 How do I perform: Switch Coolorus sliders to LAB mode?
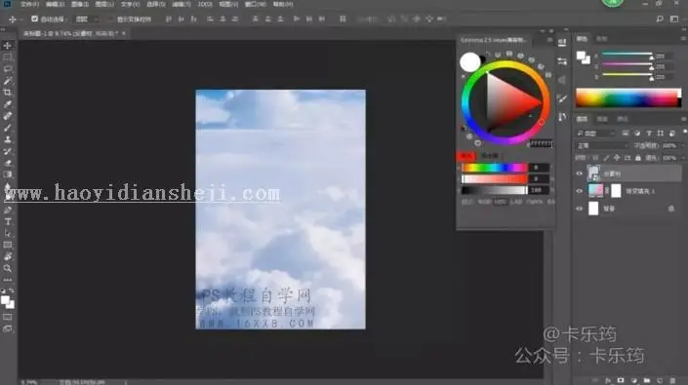click(x=516, y=202)
